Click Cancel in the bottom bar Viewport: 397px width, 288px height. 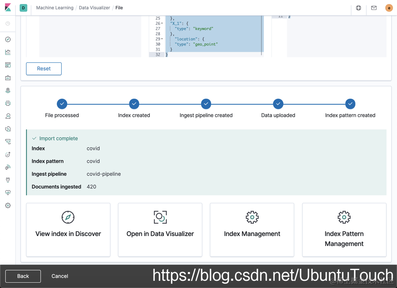(60, 276)
